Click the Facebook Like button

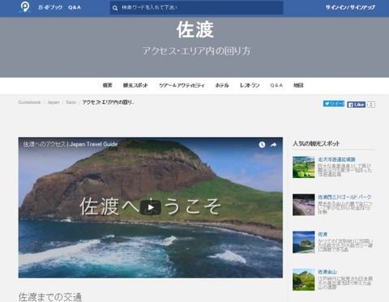[357, 104]
